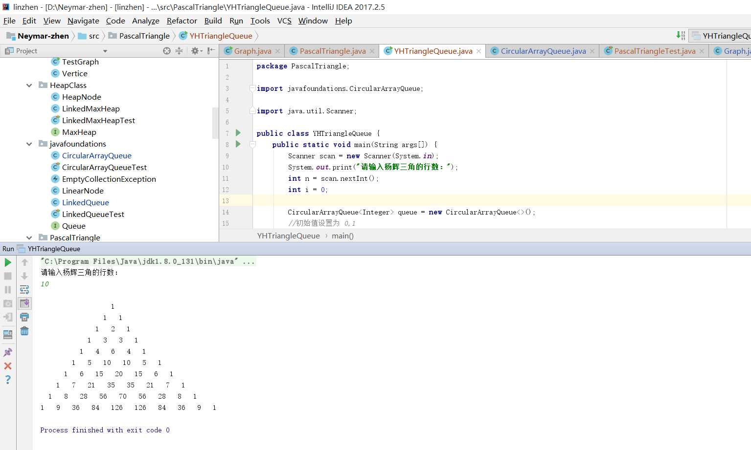Select EmptyCollectionException in project tree

[109, 179]
